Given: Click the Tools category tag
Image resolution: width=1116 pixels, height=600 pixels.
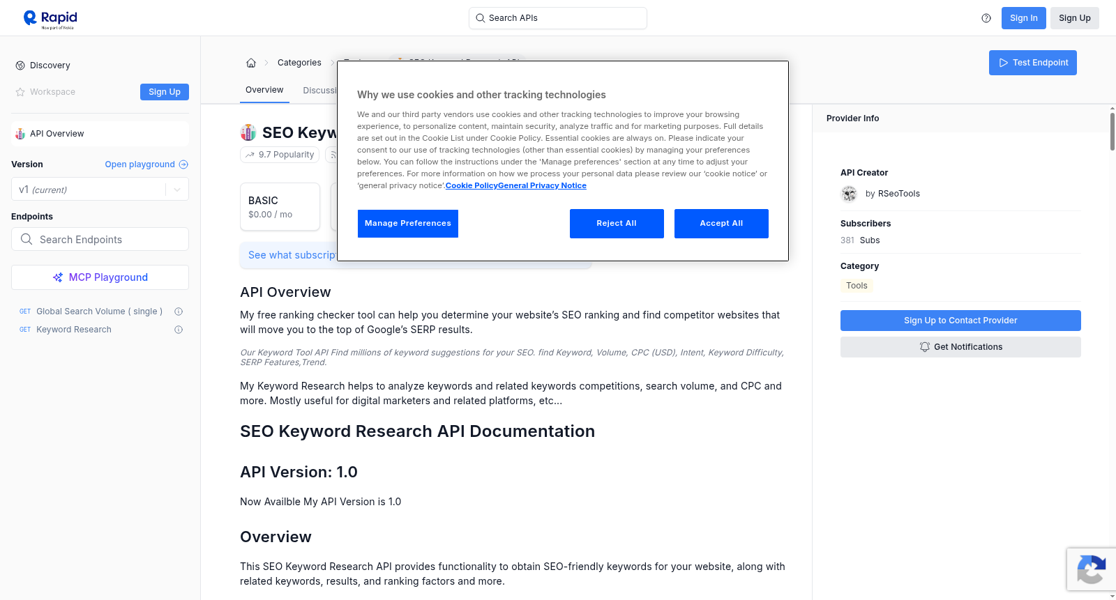Looking at the screenshot, I should point(857,286).
